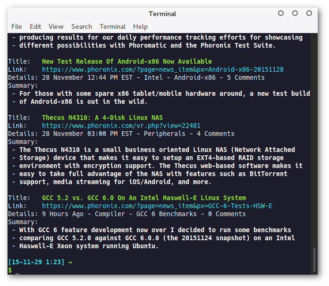This screenshot has width=329, height=286.
Task: Click the middle circular window control button
Action: click(x=295, y=13)
